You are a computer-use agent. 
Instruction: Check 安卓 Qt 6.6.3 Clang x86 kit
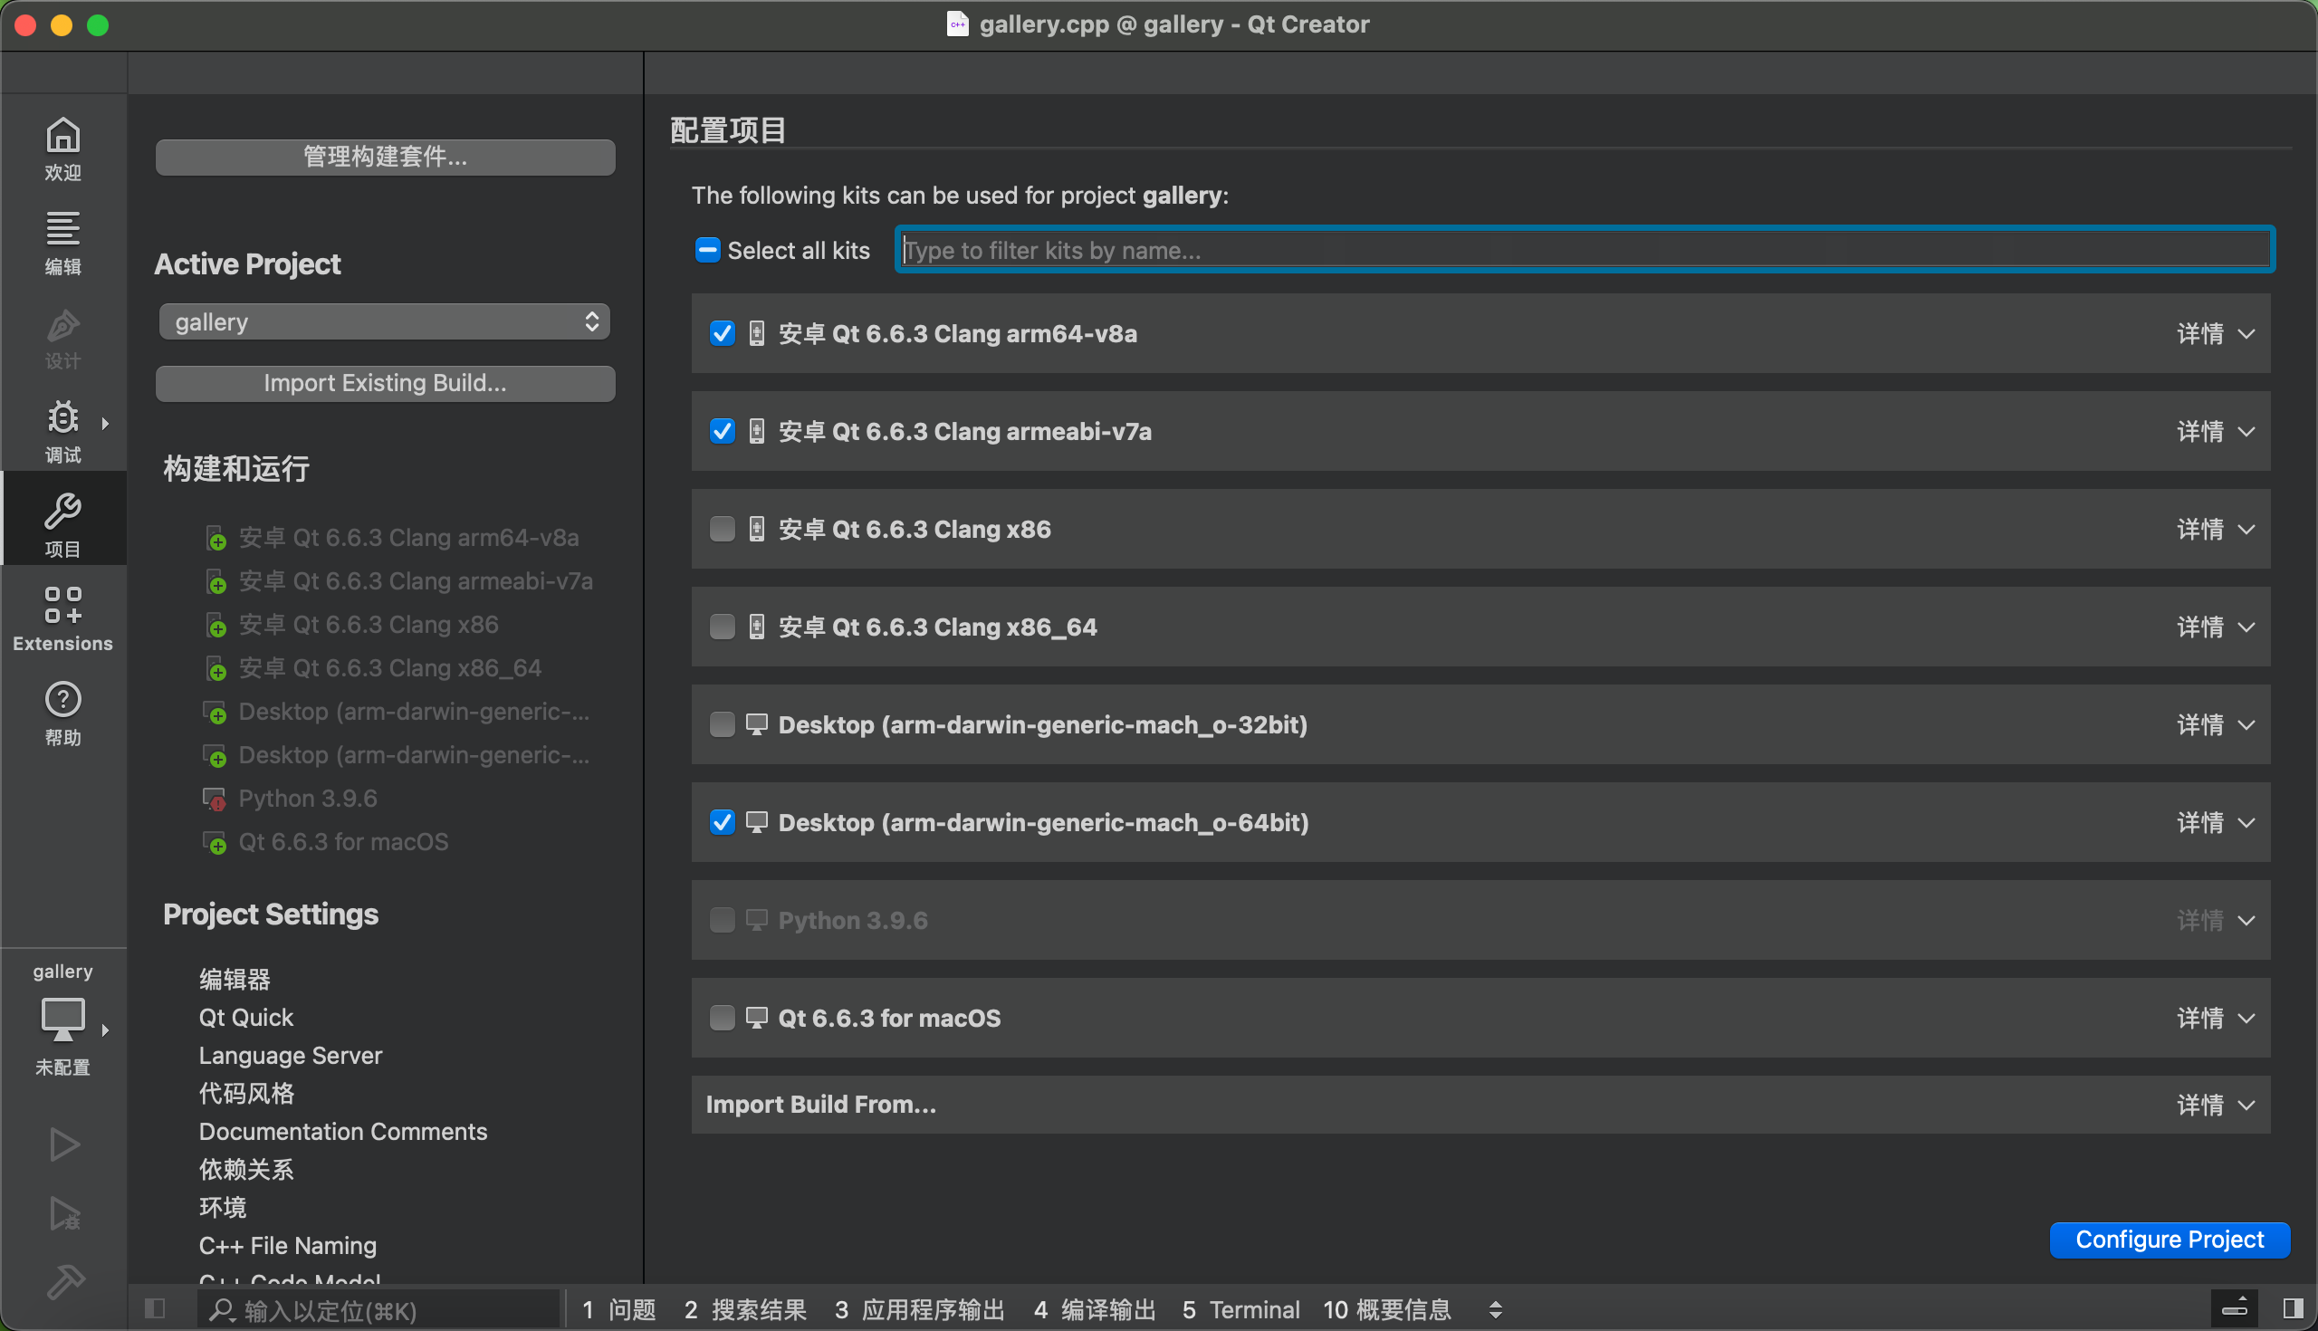pos(722,530)
